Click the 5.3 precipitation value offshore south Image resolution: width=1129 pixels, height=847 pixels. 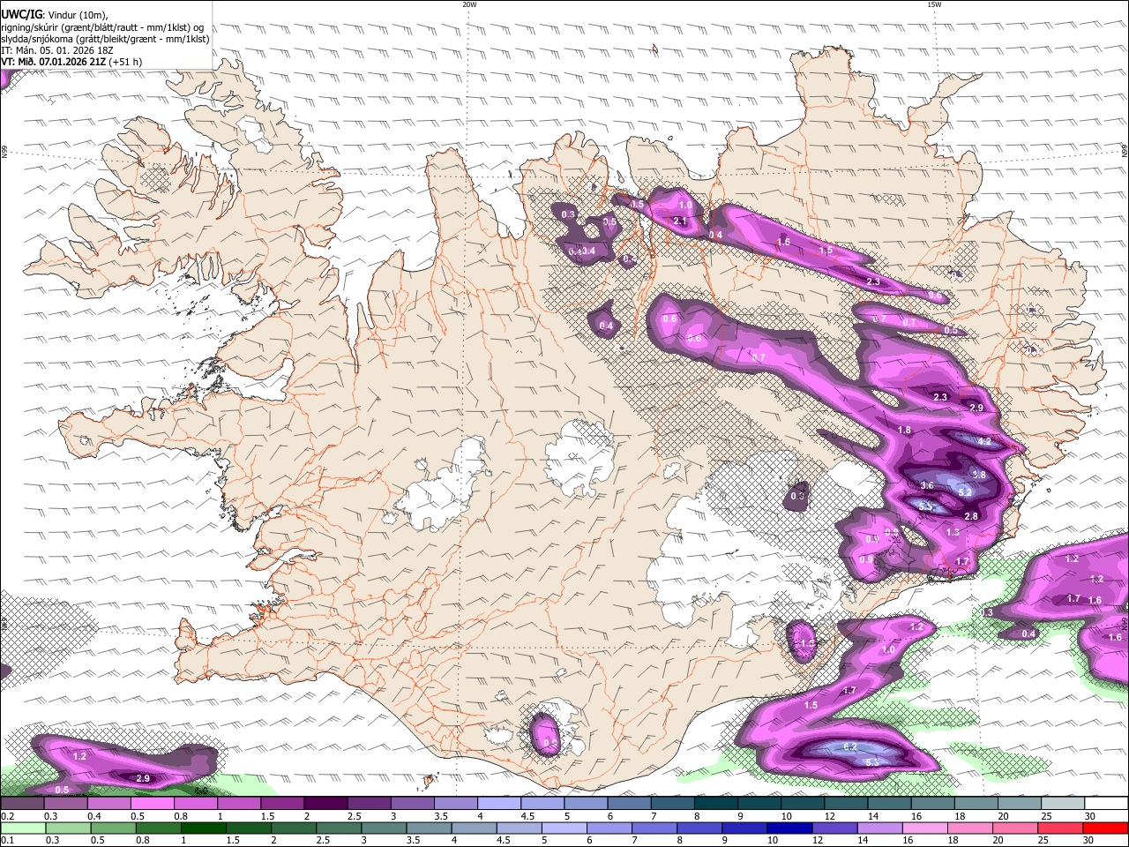(871, 761)
